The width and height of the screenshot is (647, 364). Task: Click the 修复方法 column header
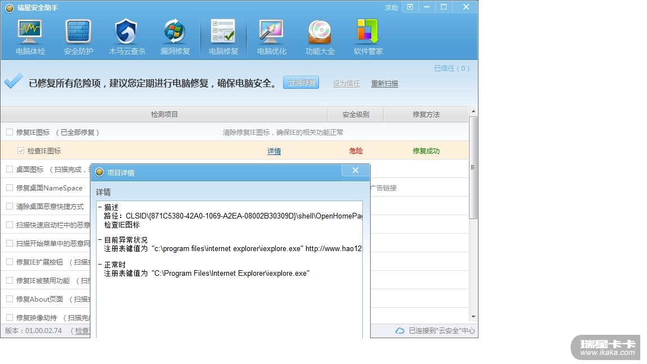[426, 115]
